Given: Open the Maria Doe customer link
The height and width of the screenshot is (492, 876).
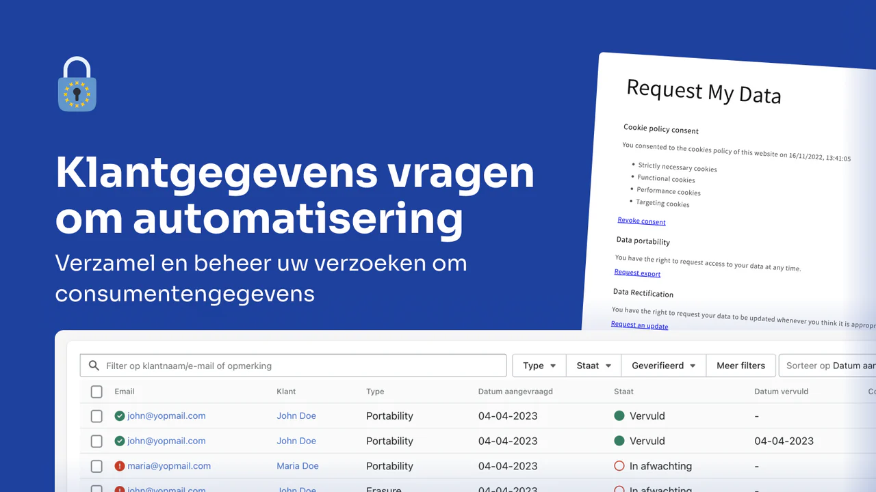Looking at the screenshot, I should click(298, 466).
